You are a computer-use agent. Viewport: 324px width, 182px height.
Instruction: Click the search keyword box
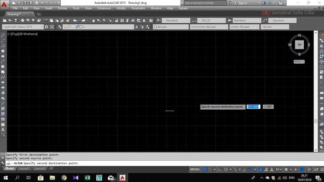pyautogui.click(x=205, y=3)
